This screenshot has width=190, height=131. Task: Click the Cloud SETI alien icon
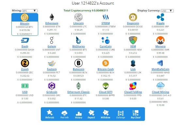click(106, 86)
